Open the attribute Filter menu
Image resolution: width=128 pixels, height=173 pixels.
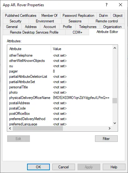[106, 138]
